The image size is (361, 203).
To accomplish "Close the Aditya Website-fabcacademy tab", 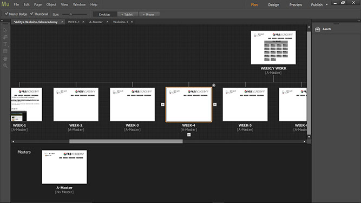I will pos(62,22).
